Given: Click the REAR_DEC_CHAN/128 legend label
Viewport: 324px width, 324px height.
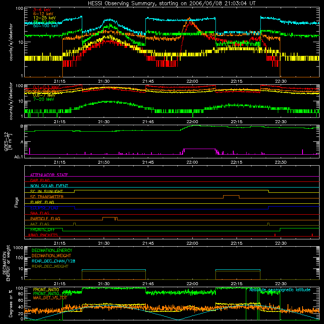Looking at the screenshot, I should click(53, 261).
